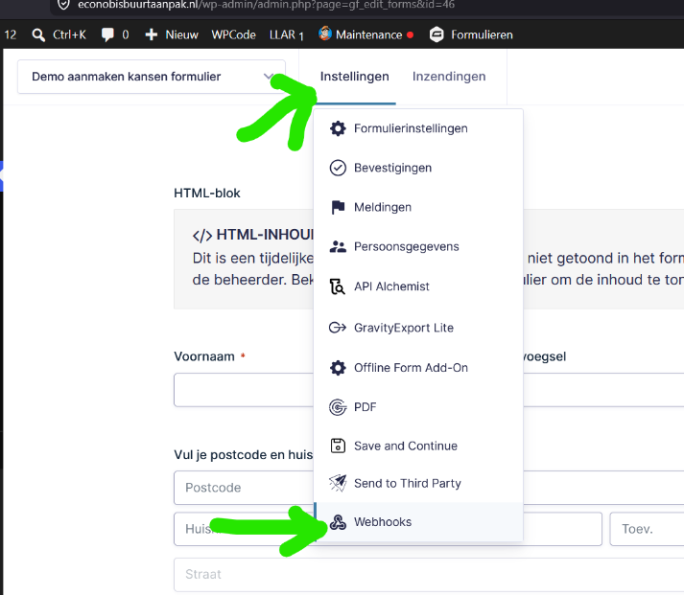Click the Voornaam field label
The height and width of the screenshot is (595, 684).
click(204, 356)
